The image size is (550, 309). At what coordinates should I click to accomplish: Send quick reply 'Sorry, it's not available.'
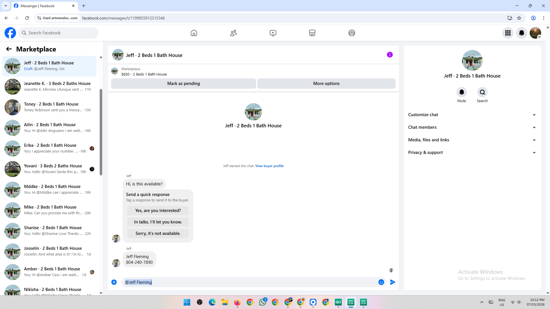pyautogui.click(x=158, y=233)
